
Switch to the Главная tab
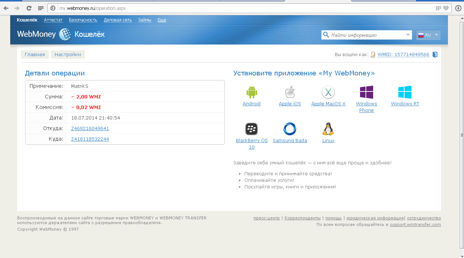pyautogui.click(x=35, y=55)
